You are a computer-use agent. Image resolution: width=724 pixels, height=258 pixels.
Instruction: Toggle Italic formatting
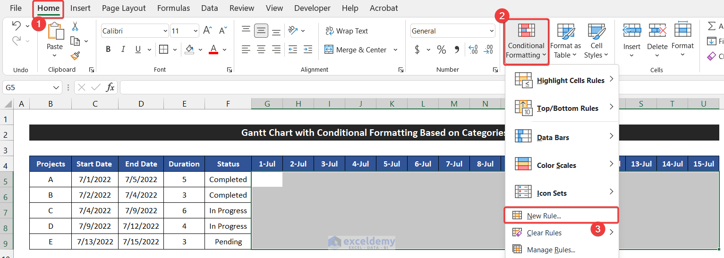point(123,49)
